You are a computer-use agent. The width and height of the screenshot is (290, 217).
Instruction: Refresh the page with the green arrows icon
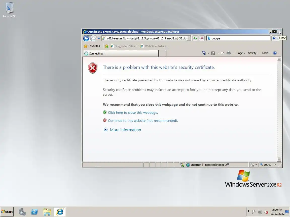195,38
